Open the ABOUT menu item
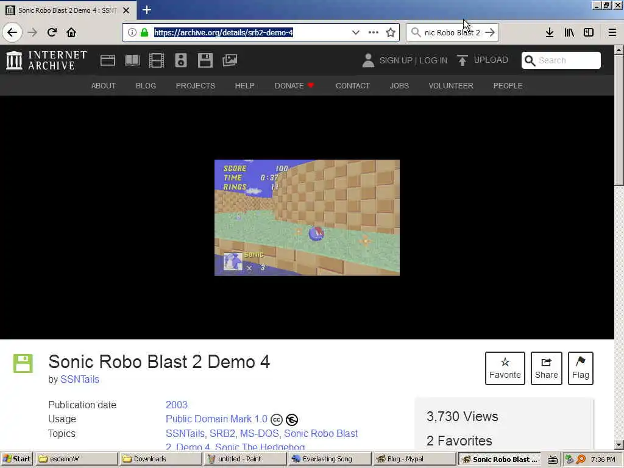624x468 pixels. (104, 86)
